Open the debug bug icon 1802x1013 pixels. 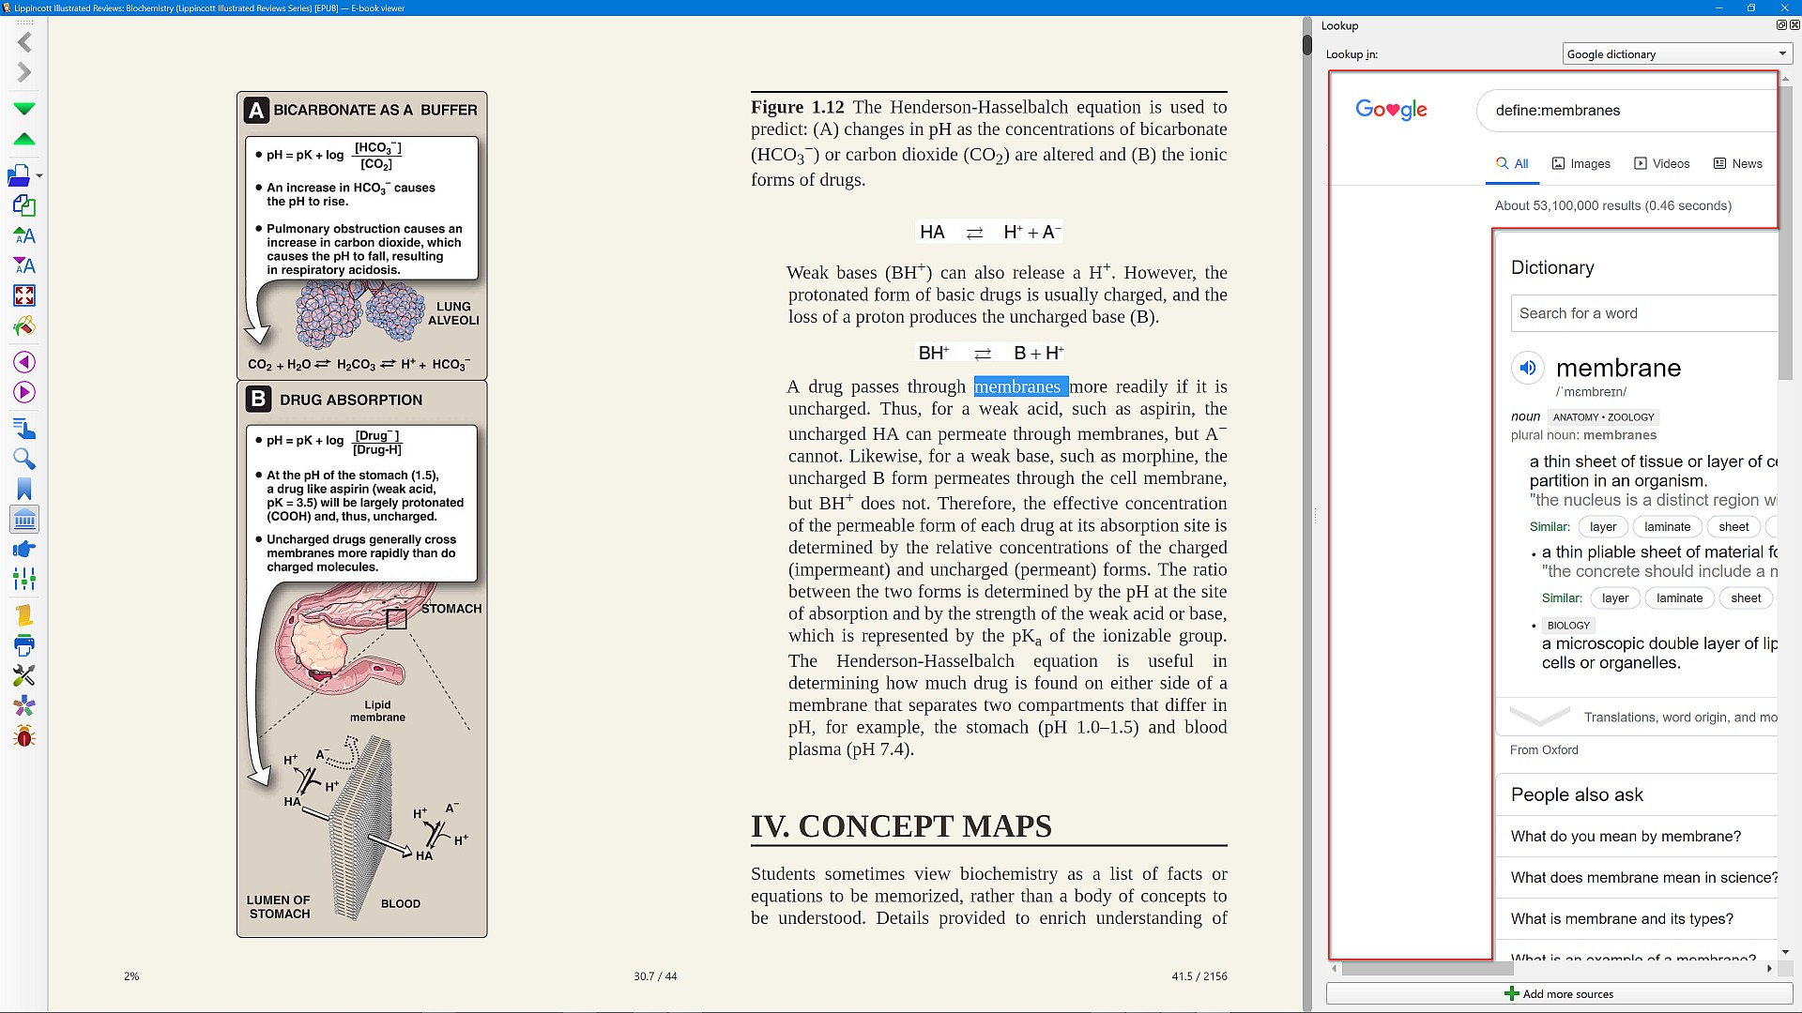click(24, 737)
